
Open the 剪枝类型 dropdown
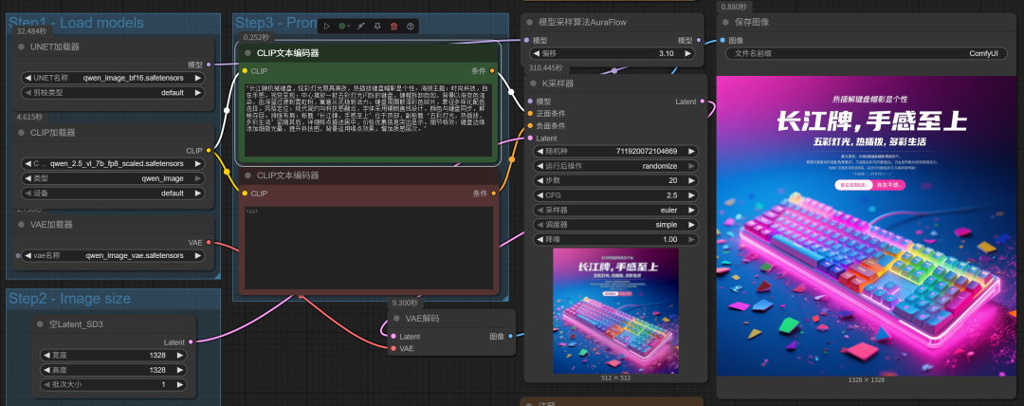(x=112, y=92)
